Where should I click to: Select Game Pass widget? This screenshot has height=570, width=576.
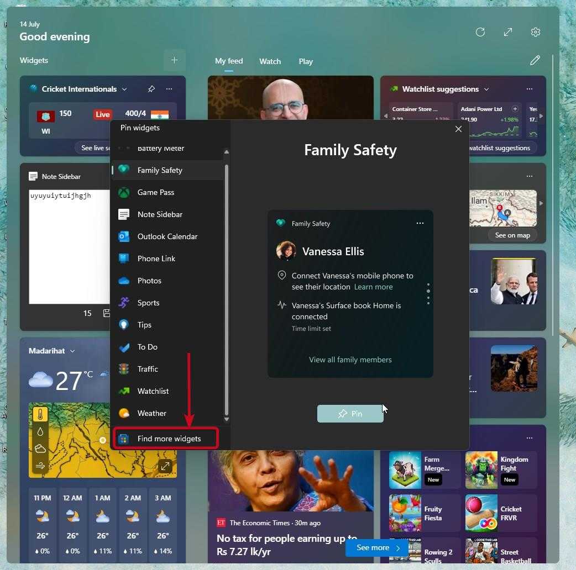pos(167,192)
